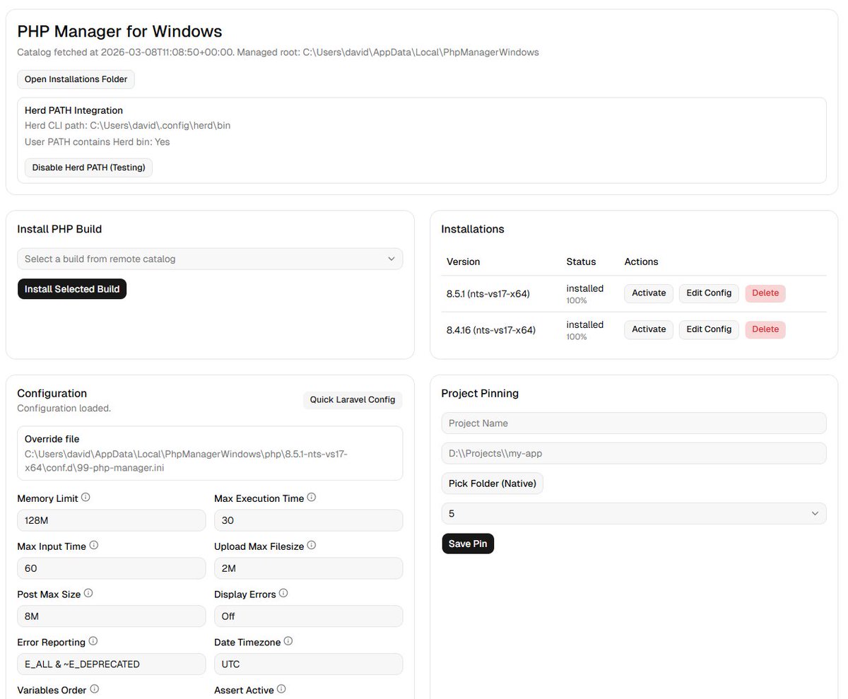This screenshot has width=848, height=699.
Task: Focus the Upload Max Filesize field 2M
Action: [x=308, y=568]
